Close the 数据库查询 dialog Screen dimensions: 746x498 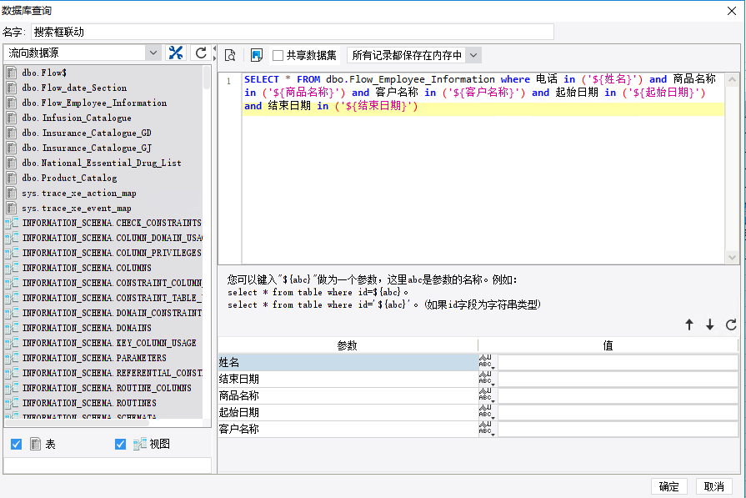[732, 11]
